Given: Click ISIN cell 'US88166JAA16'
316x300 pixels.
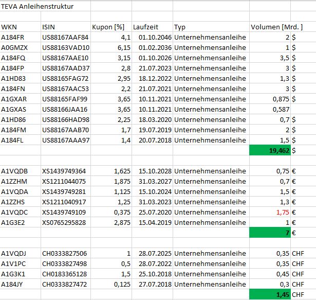Looking at the screenshot, I should pyautogui.click(x=66, y=109).
